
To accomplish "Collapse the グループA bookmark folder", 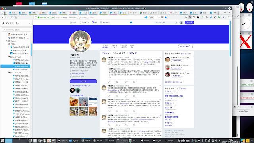I will [9, 57].
